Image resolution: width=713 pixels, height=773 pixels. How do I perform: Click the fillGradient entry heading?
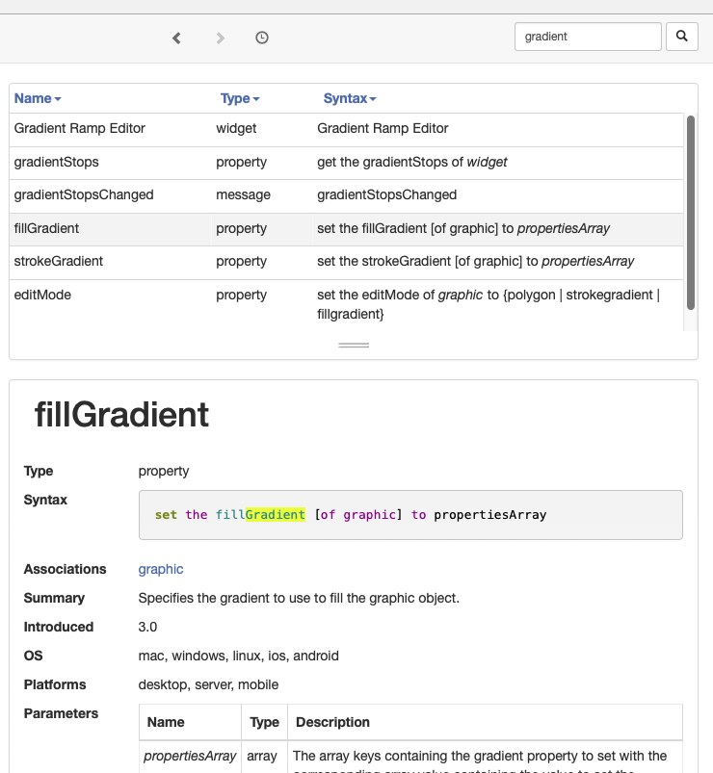coord(122,415)
